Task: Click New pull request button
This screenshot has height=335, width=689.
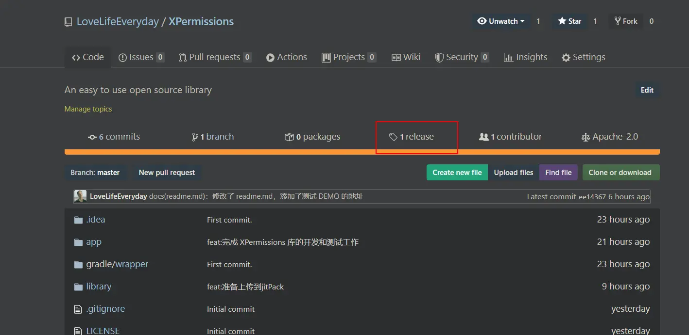Action: click(x=167, y=173)
